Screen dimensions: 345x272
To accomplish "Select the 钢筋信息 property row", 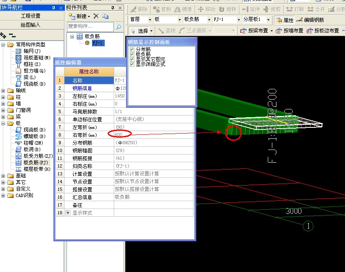I will [91, 88].
